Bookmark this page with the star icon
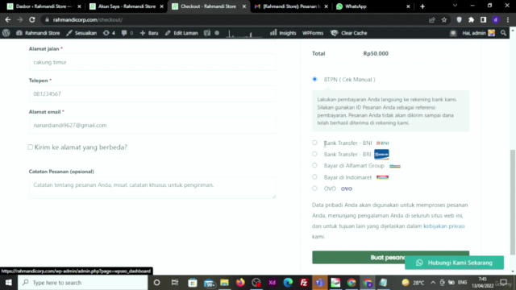The image size is (516, 290). coord(444,19)
